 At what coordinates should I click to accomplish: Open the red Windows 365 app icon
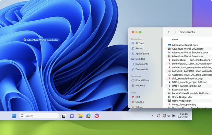pos(97,116)
